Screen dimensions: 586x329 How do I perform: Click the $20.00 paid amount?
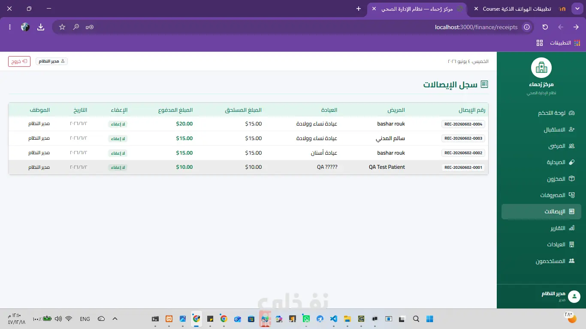184,124
